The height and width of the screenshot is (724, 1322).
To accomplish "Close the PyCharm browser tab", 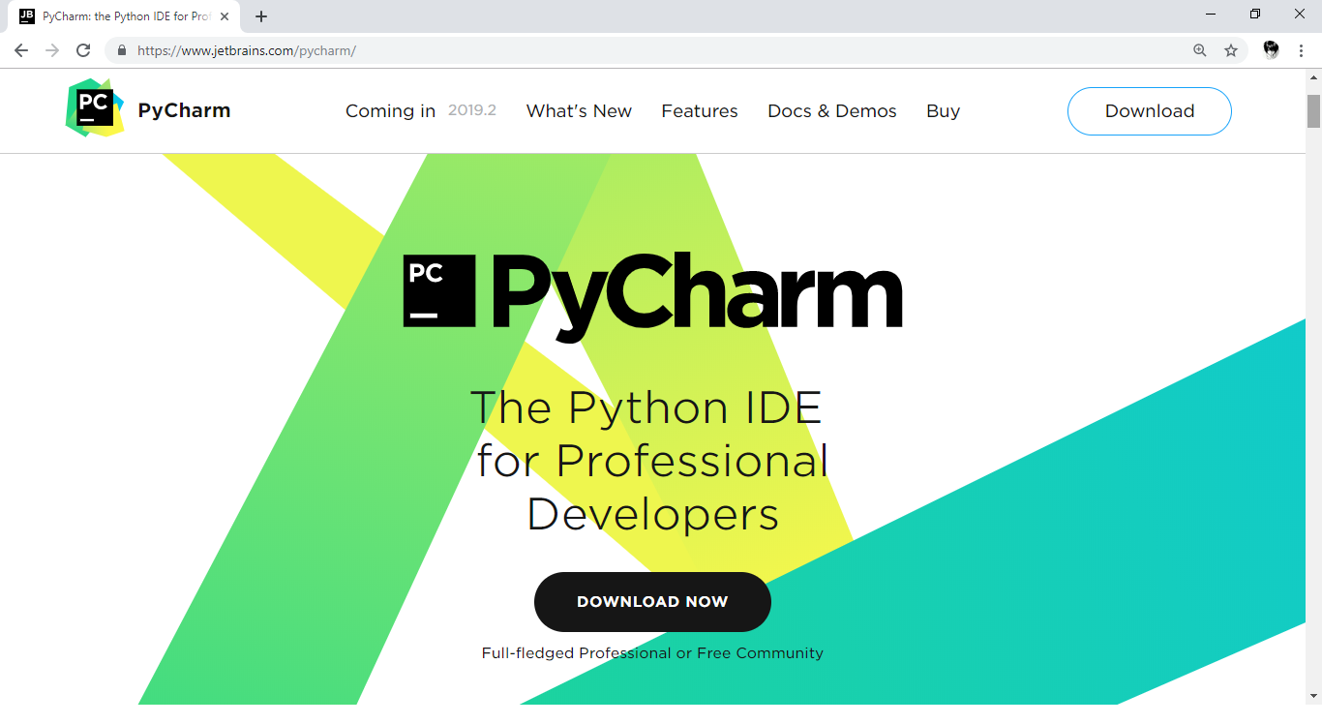I will [225, 16].
